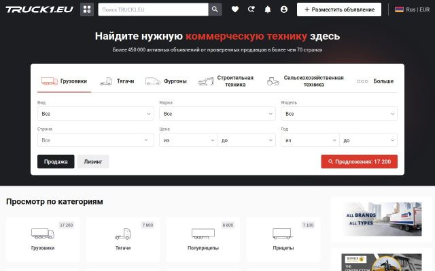Open the ALL BRANDS ALL TYPES banner
Viewport: 435px width, 271px height.
point(382,219)
